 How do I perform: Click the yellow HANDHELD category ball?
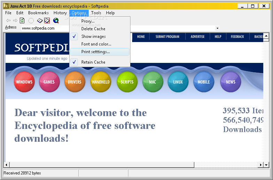coord(101,82)
